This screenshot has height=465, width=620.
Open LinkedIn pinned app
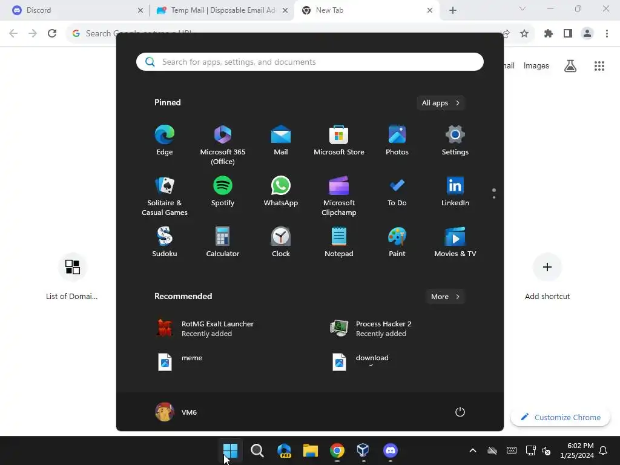tap(455, 191)
